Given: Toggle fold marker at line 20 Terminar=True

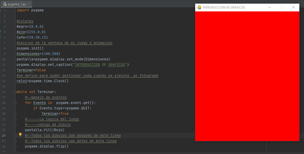Looking at the screenshot, I should [15, 114].
